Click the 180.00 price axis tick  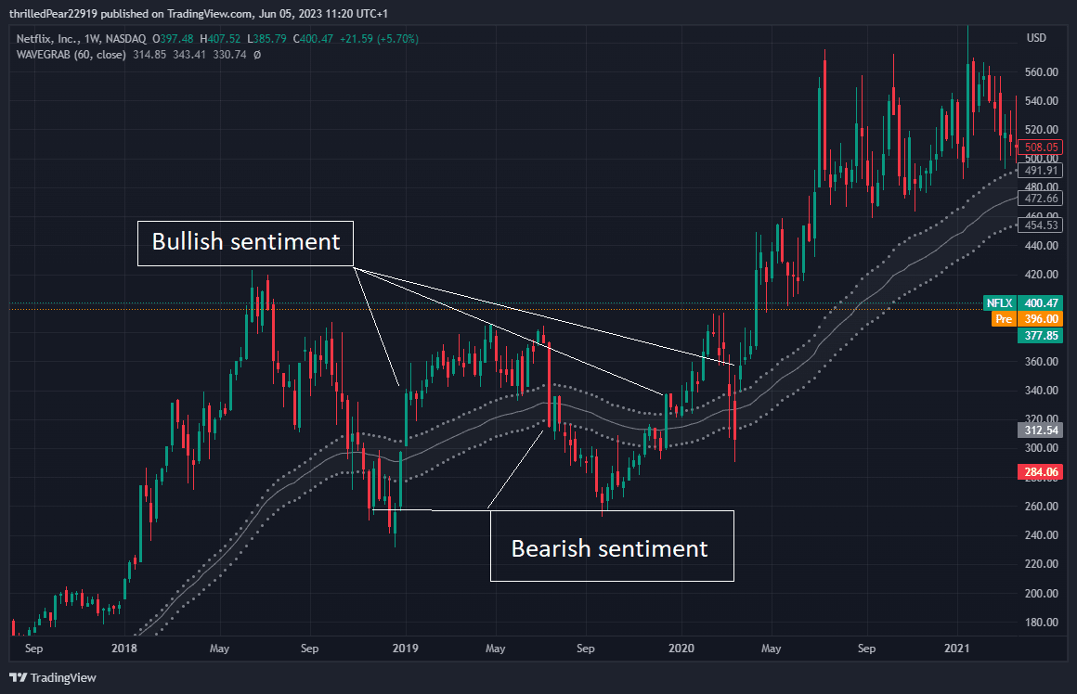click(x=1042, y=623)
